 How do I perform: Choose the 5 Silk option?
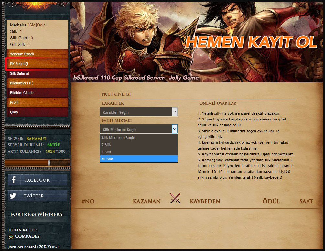[139, 152]
